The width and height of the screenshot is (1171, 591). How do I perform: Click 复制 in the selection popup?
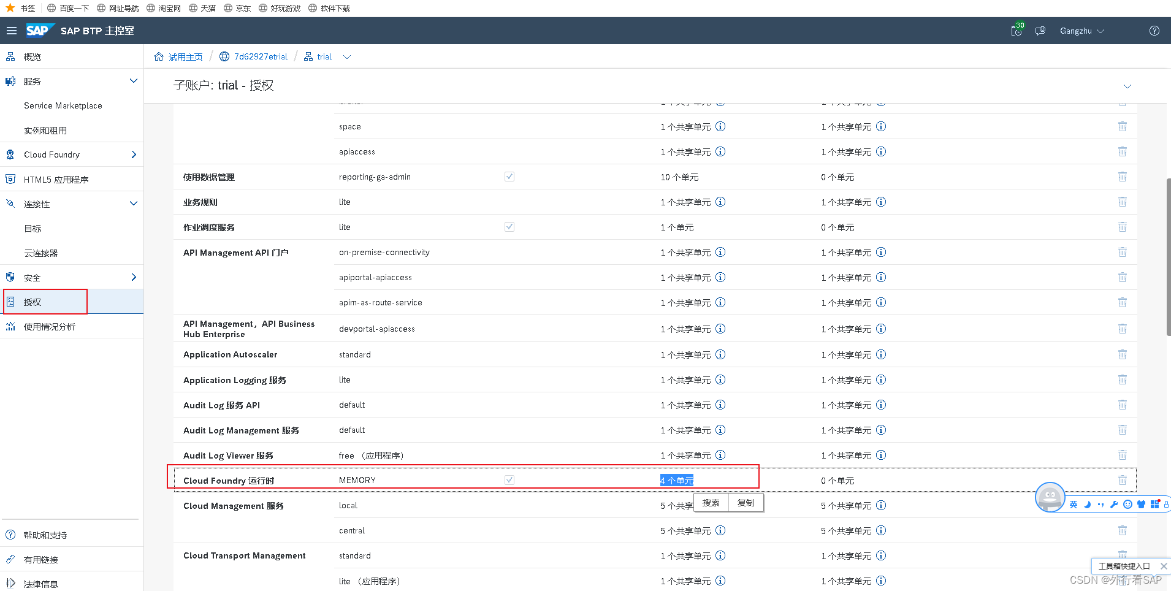(x=746, y=503)
